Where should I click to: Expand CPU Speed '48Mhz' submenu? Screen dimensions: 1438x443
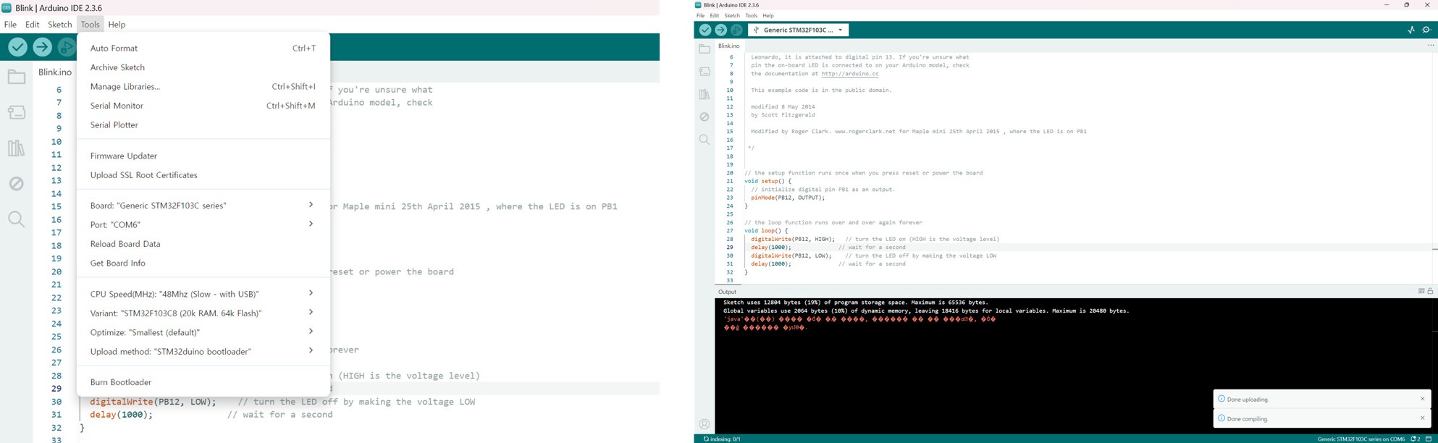(x=203, y=294)
